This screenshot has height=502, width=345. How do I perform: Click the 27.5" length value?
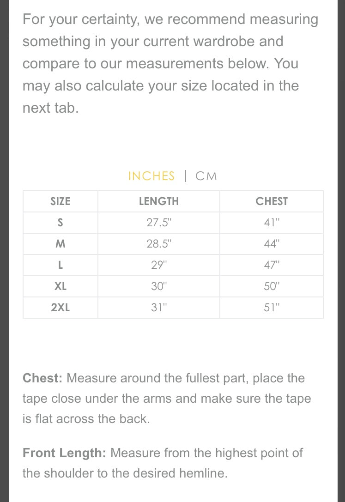coord(159,223)
